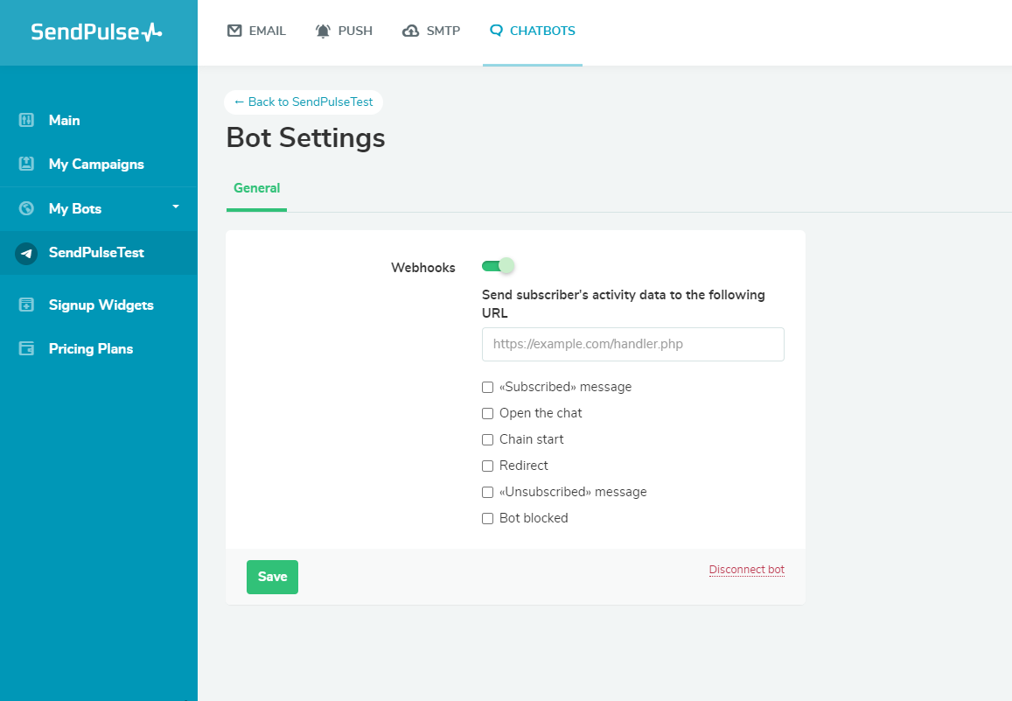This screenshot has height=701, width=1012.
Task: Click "Send subscriber's activity data" description text
Action: [x=624, y=304]
